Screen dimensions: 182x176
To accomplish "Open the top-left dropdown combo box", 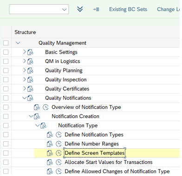I will (x=39, y=9).
